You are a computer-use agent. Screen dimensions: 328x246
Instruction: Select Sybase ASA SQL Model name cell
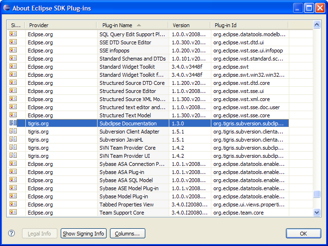(126, 180)
